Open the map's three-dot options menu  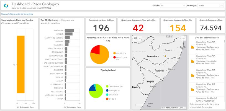click(183, 38)
